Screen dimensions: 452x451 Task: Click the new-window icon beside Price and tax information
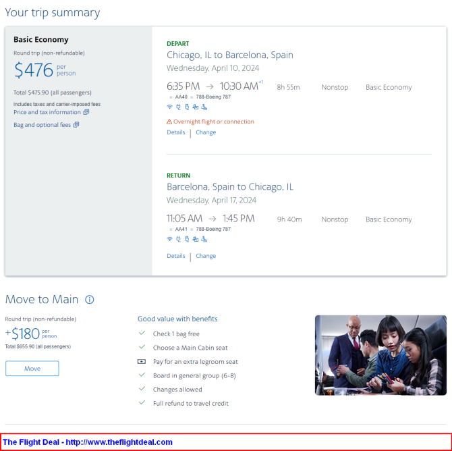click(86, 113)
